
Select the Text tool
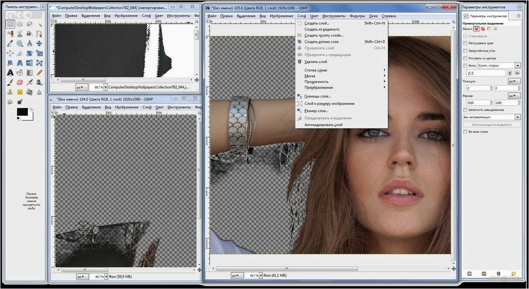(x=10, y=73)
